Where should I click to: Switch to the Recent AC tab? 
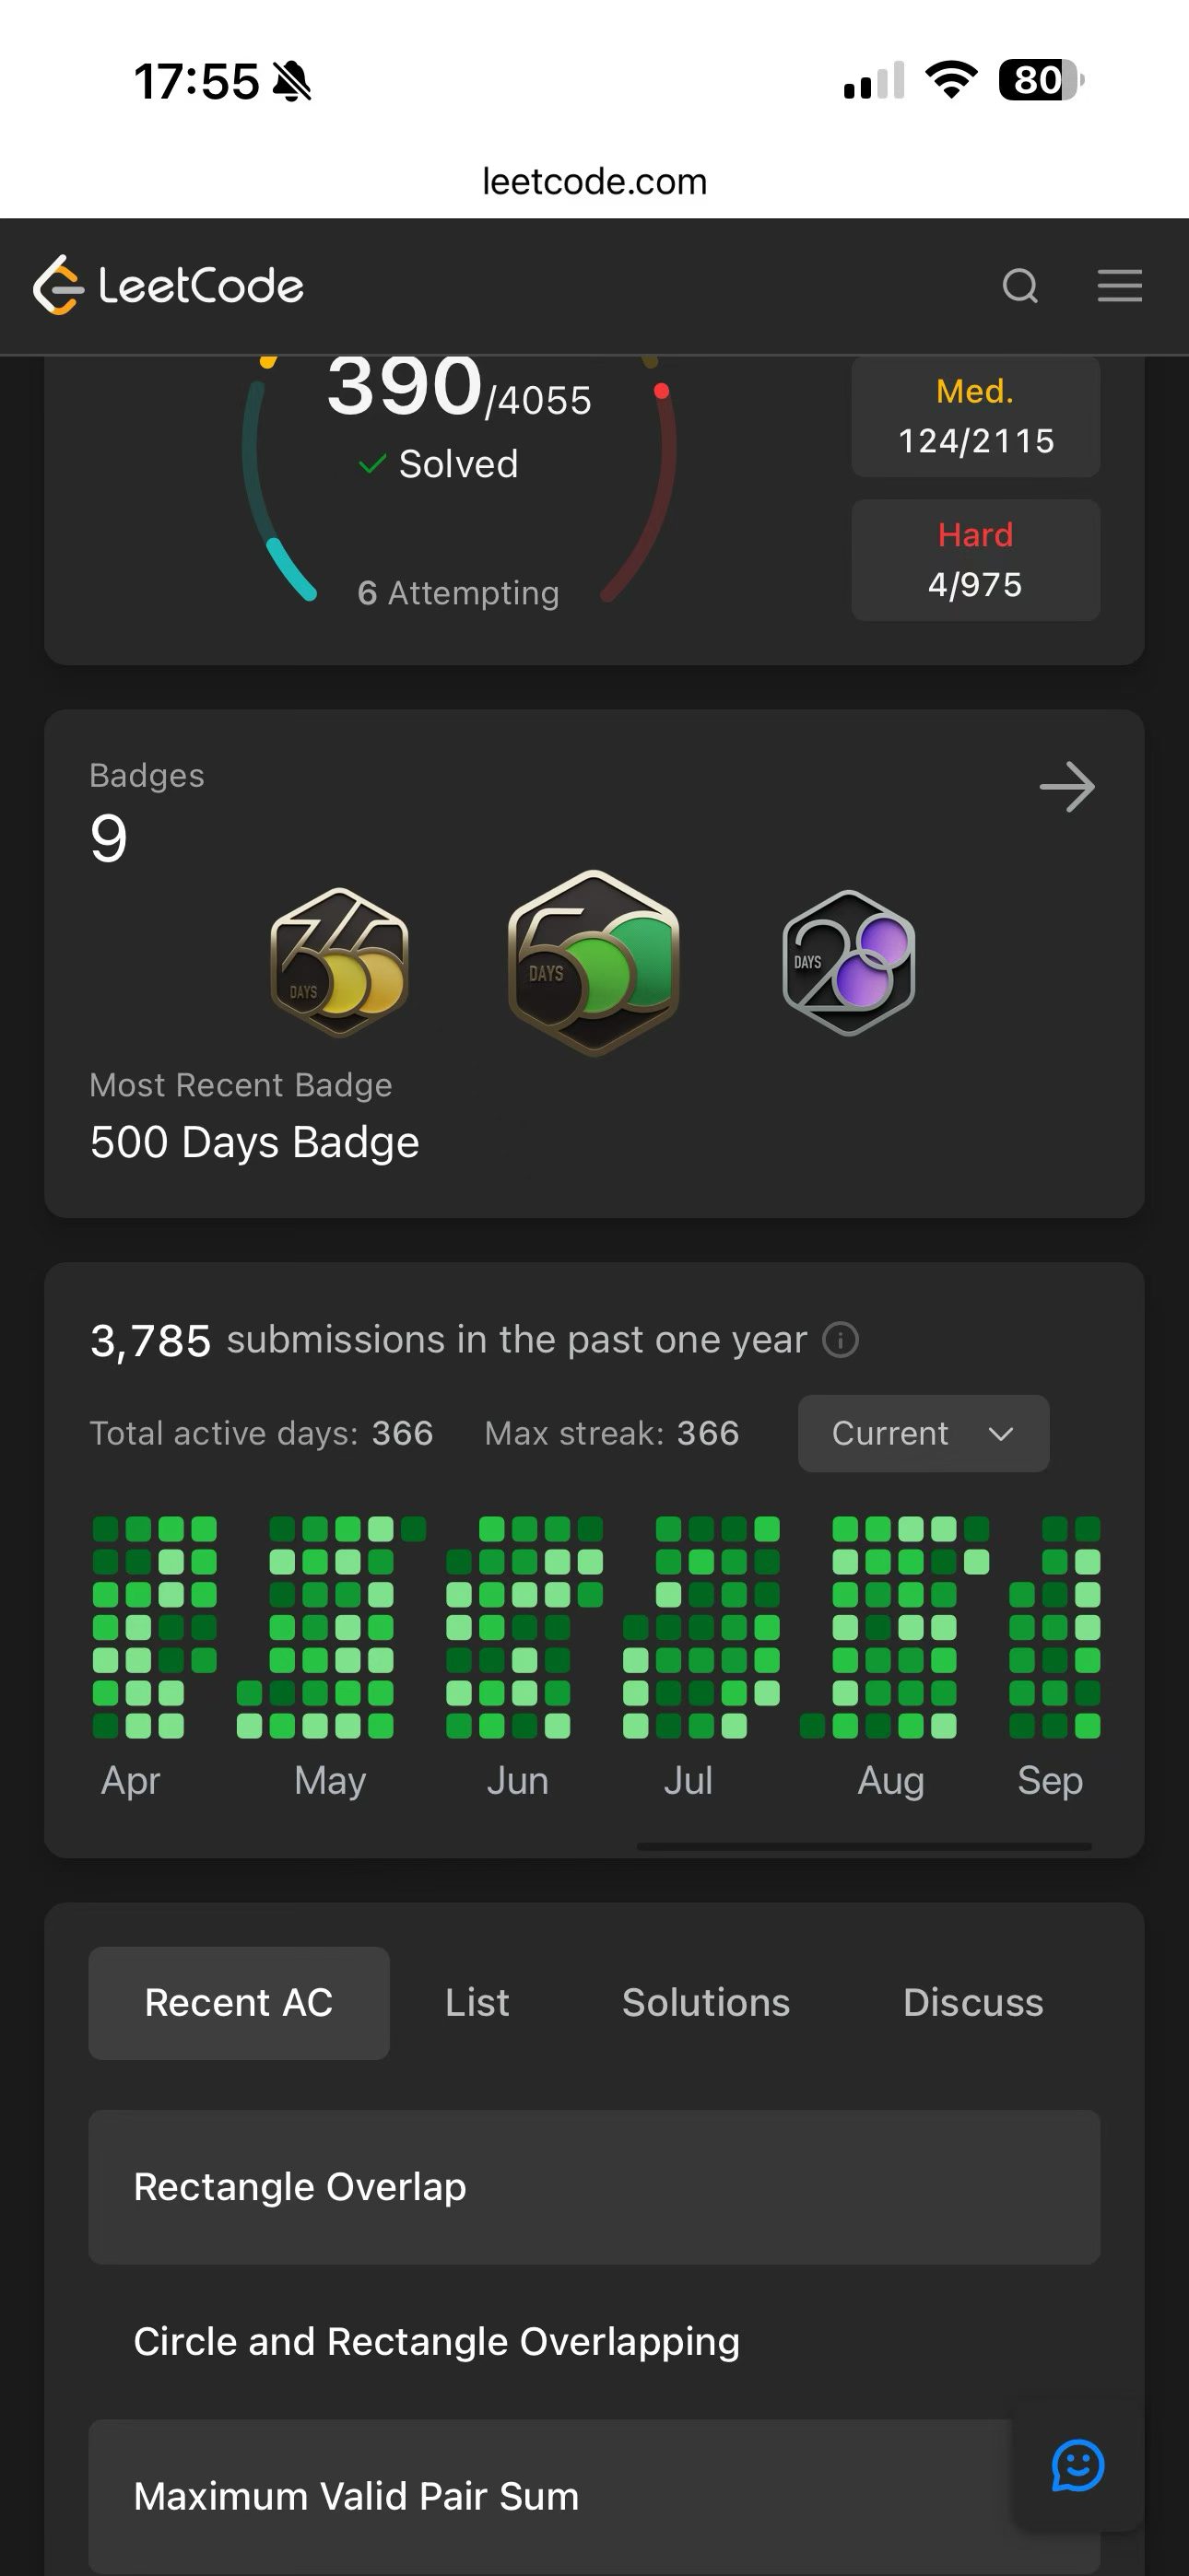[238, 2003]
